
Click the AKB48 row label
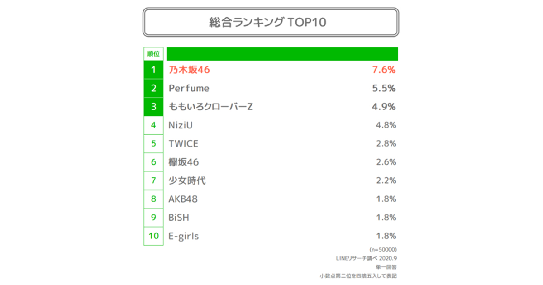(x=183, y=199)
